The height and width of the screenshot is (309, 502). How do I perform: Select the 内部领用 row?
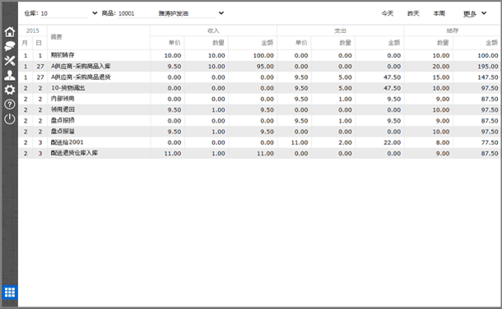point(259,99)
